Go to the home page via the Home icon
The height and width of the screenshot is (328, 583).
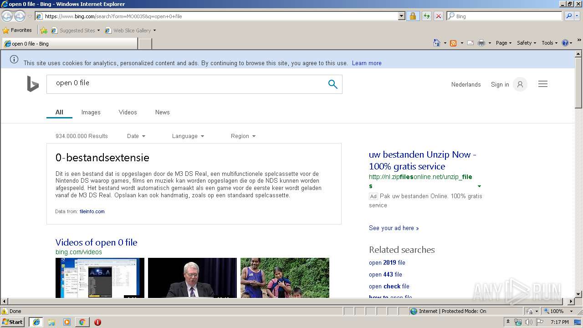click(436, 43)
